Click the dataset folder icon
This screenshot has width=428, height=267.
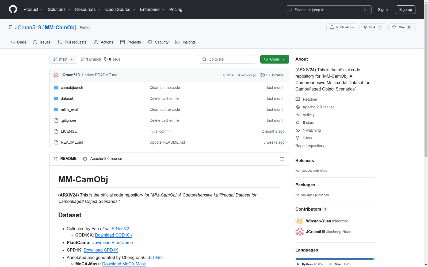(56, 99)
